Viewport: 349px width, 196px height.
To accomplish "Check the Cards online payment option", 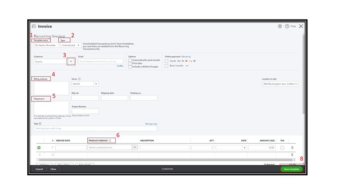I will [x=166, y=61].
